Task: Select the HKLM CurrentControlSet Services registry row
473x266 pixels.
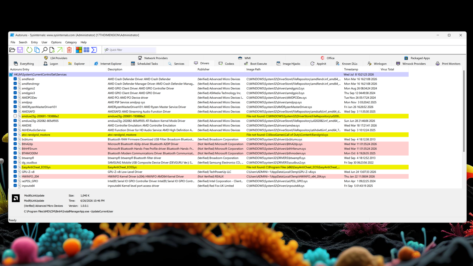Action: (x=208, y=75)
